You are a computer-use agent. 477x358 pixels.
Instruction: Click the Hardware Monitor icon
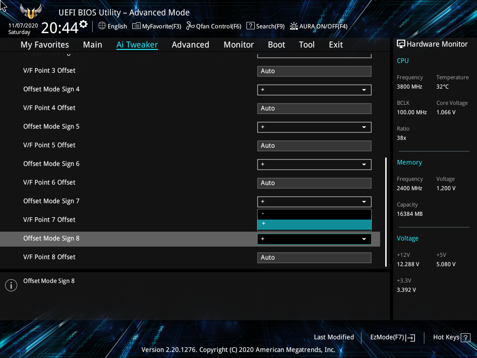coord(401,44)
